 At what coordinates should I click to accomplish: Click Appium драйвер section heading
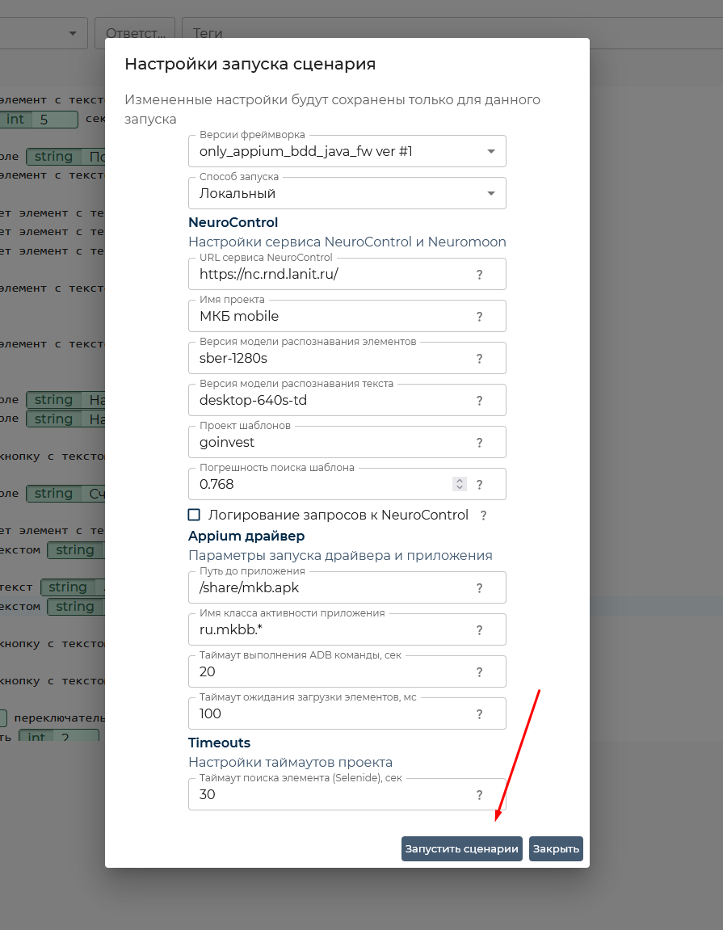[x=246, y=537]
